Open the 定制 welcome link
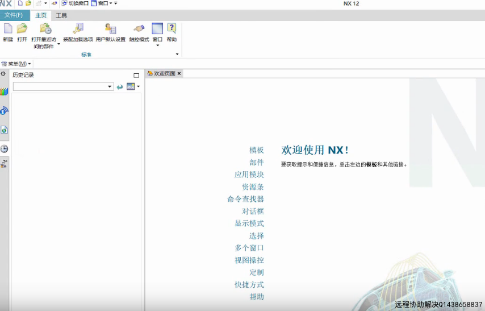485x311 pixels. click(257, 272)
